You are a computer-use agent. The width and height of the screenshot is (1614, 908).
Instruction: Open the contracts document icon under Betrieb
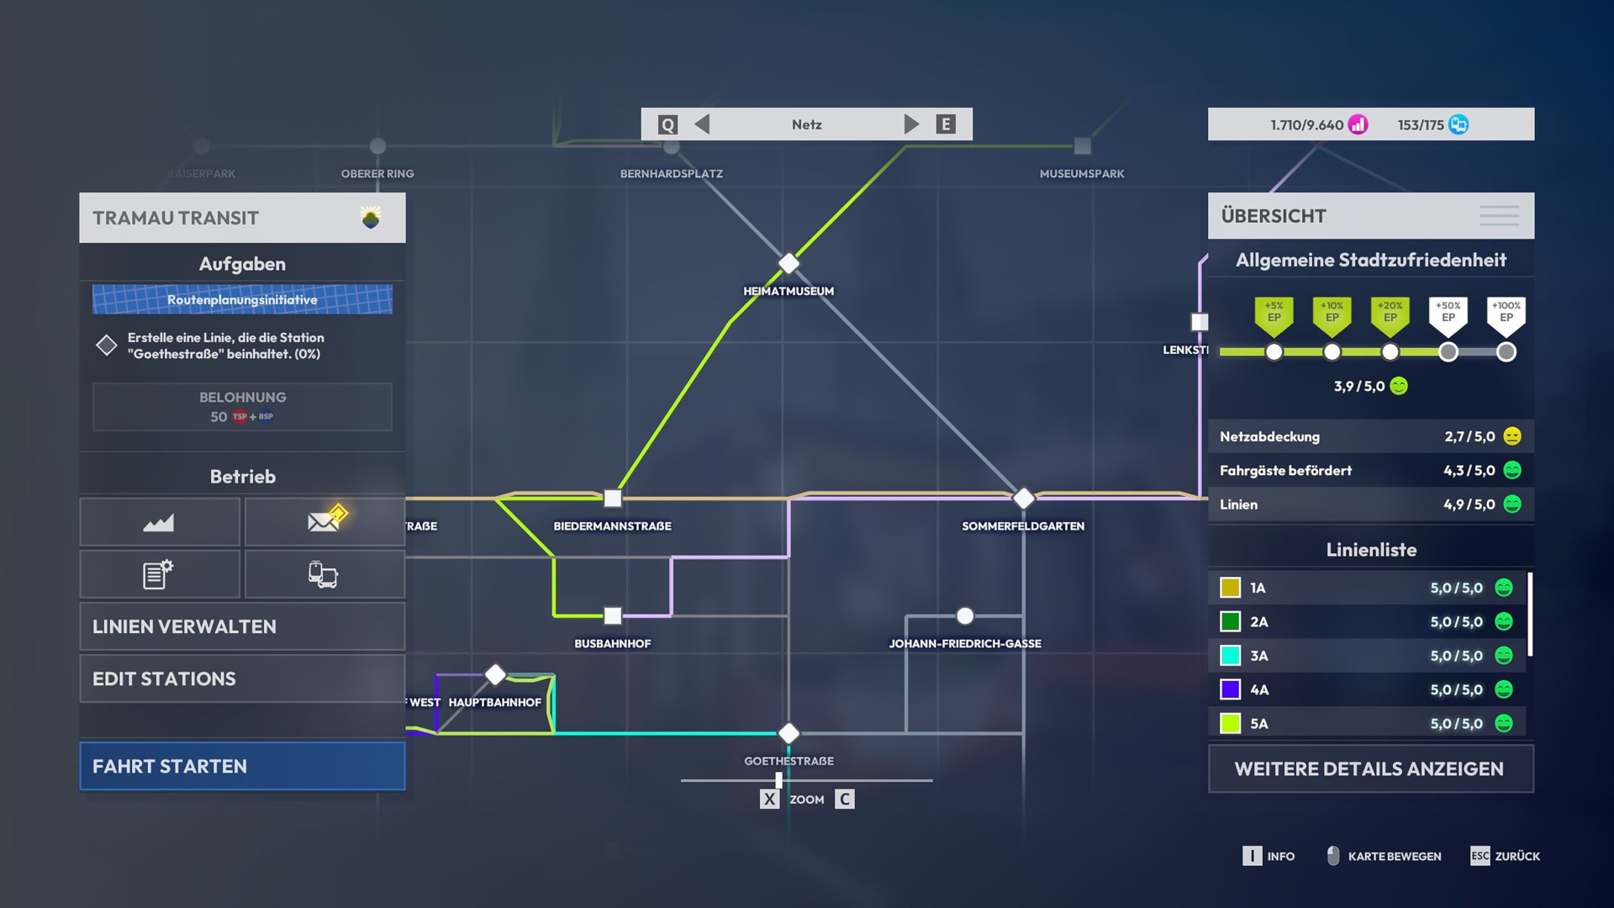(159, 574)
